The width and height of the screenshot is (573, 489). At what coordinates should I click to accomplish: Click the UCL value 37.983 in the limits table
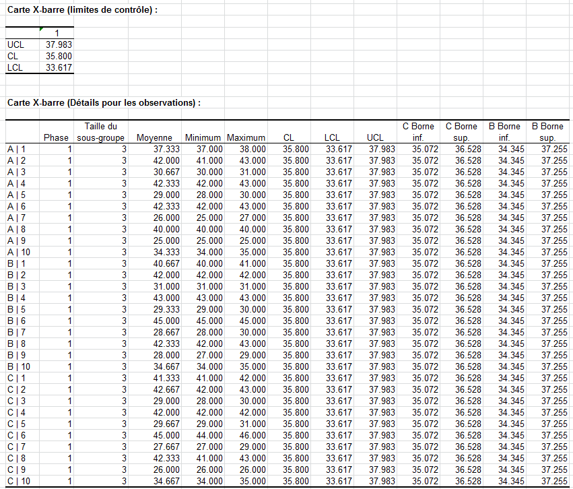(x=58, y=44)
